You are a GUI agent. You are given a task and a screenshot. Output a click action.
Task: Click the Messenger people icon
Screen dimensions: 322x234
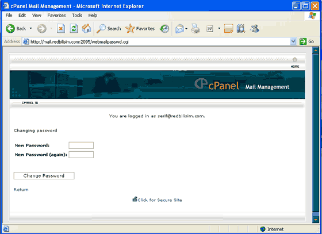(255, 29)
